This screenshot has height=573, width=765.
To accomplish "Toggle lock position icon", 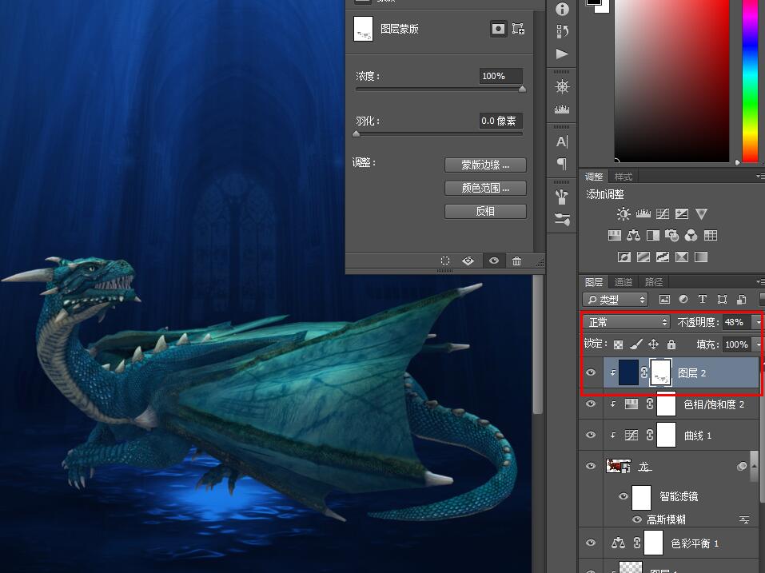I will (653, 344).
